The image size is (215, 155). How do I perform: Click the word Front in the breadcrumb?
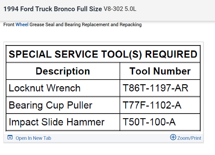point(9,25)
